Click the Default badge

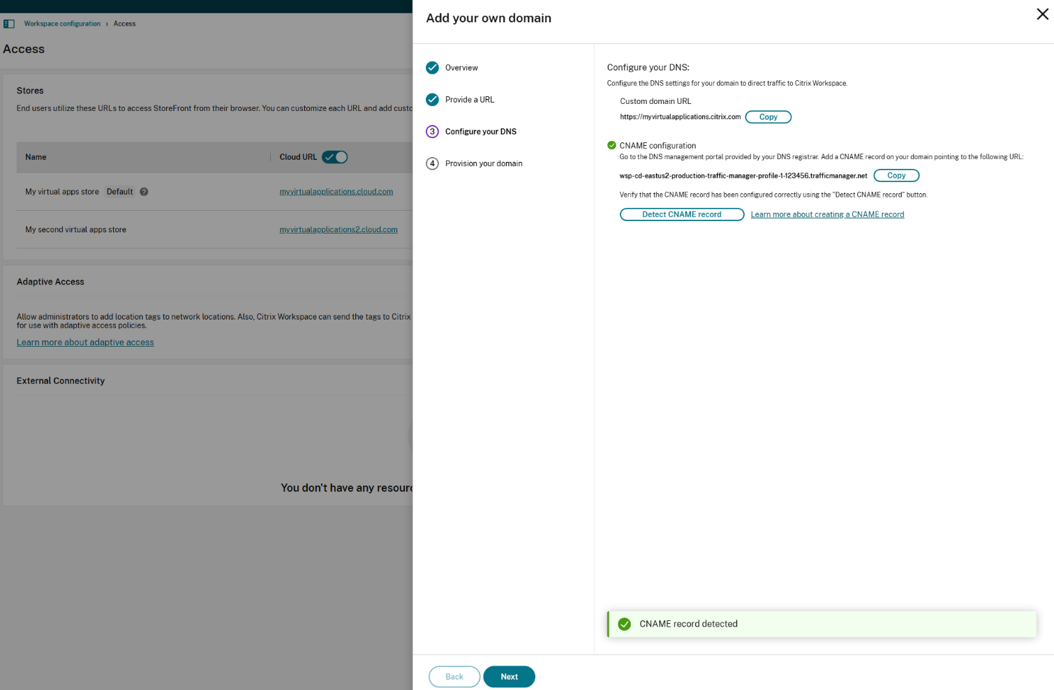pyautogui.click(x=119, y=192)
